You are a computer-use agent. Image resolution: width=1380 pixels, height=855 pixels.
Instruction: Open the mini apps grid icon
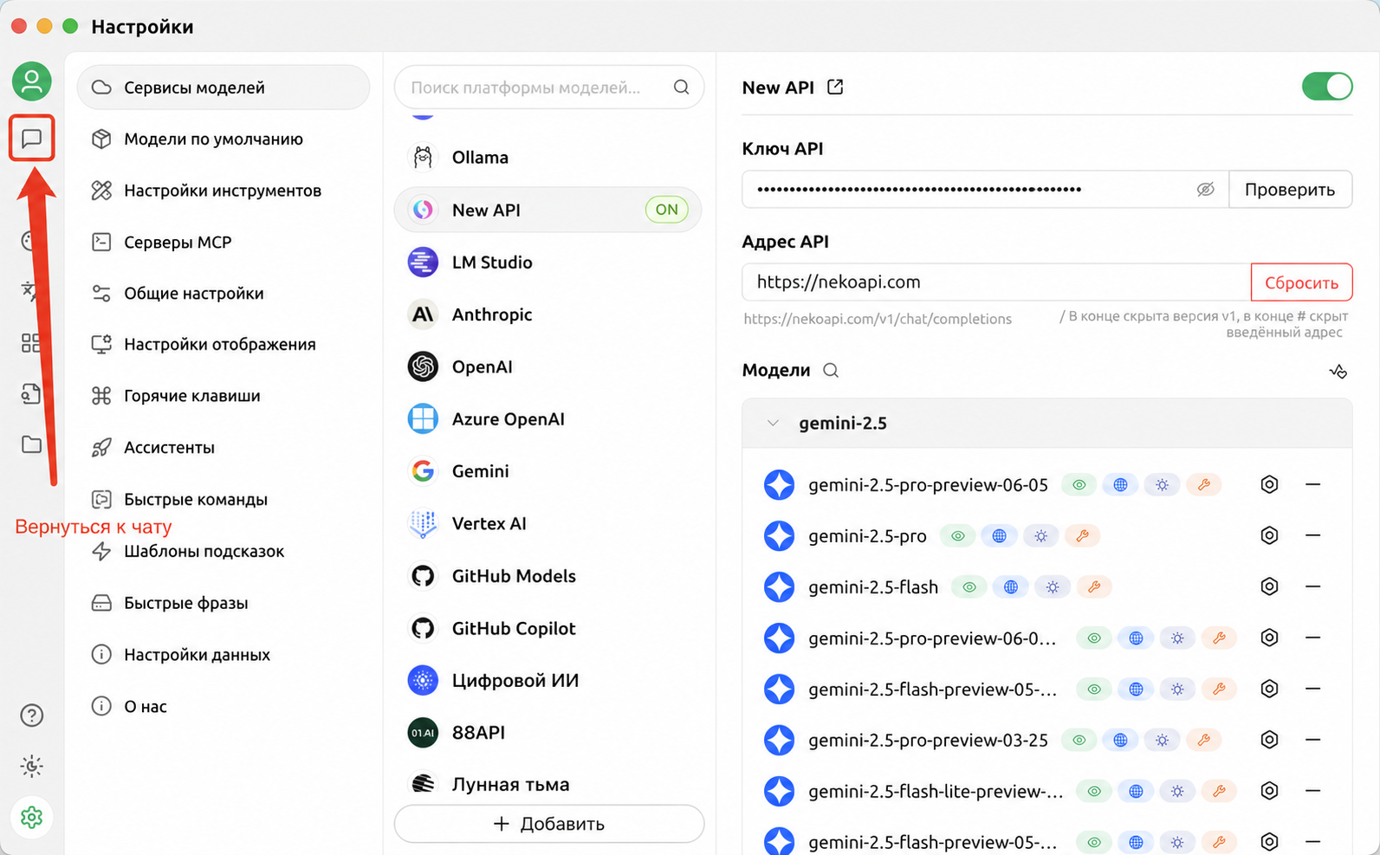click(31, 343)
